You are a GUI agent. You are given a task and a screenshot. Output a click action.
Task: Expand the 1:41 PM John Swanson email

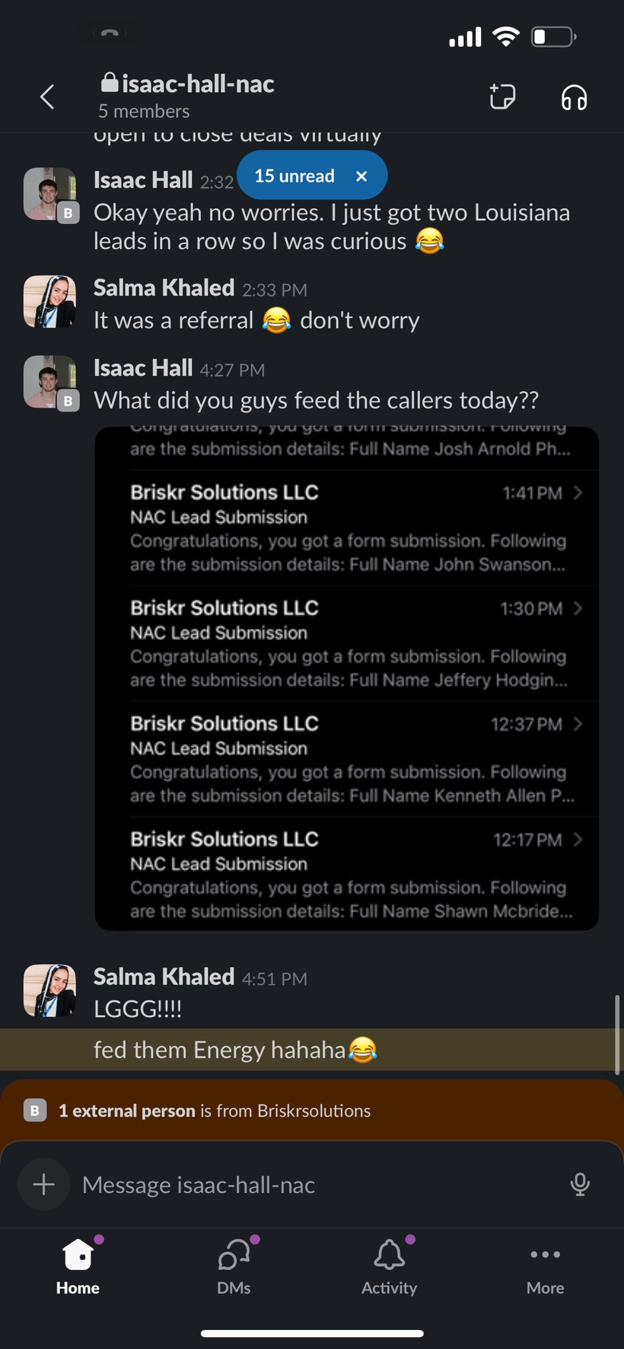(356, 528)
